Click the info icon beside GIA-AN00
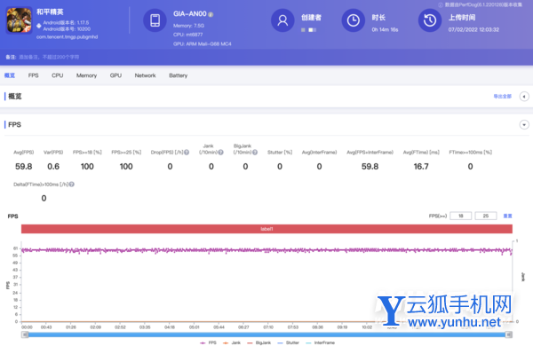 [211, 14]
